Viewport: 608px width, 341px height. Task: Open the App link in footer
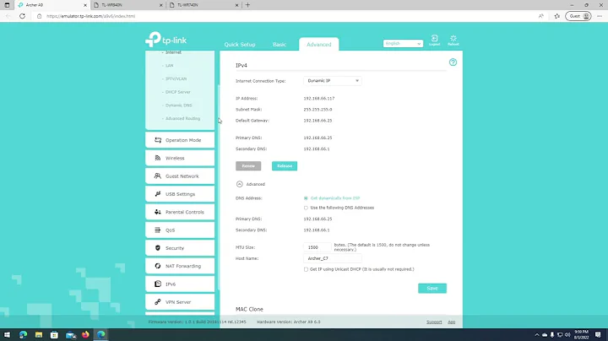click(x=451, y=322)
